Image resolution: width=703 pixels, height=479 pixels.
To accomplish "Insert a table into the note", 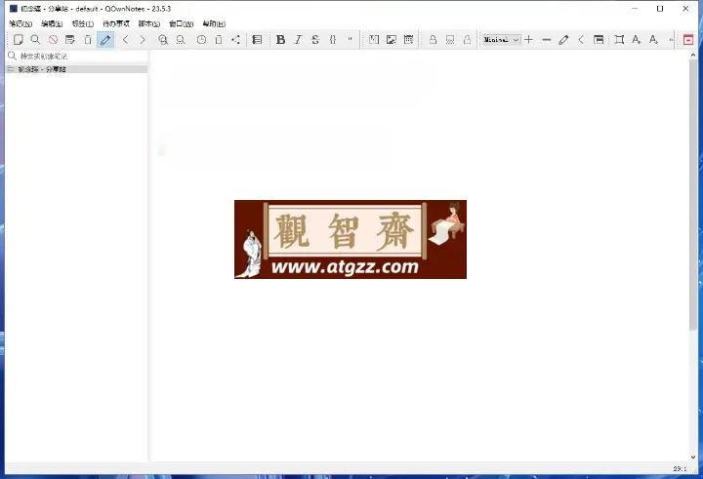I will (x=408, y=40).
